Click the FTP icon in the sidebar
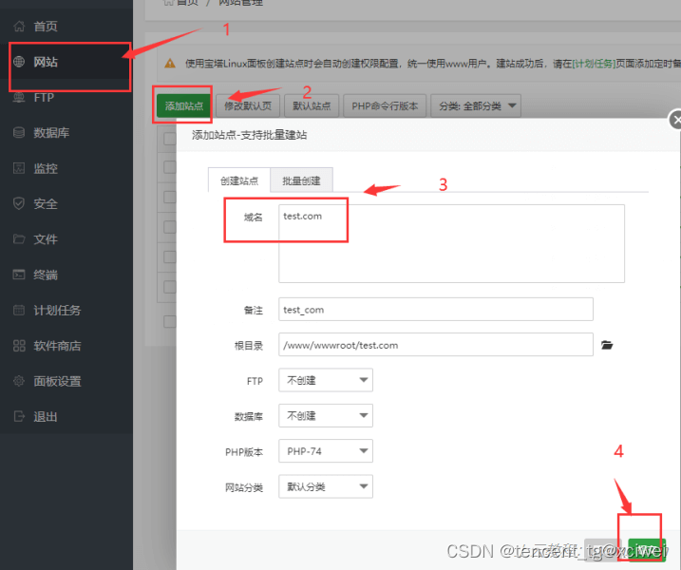681x570 pixels. click(19, 97)
